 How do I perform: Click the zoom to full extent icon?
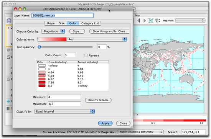click(x=151, y=21)
